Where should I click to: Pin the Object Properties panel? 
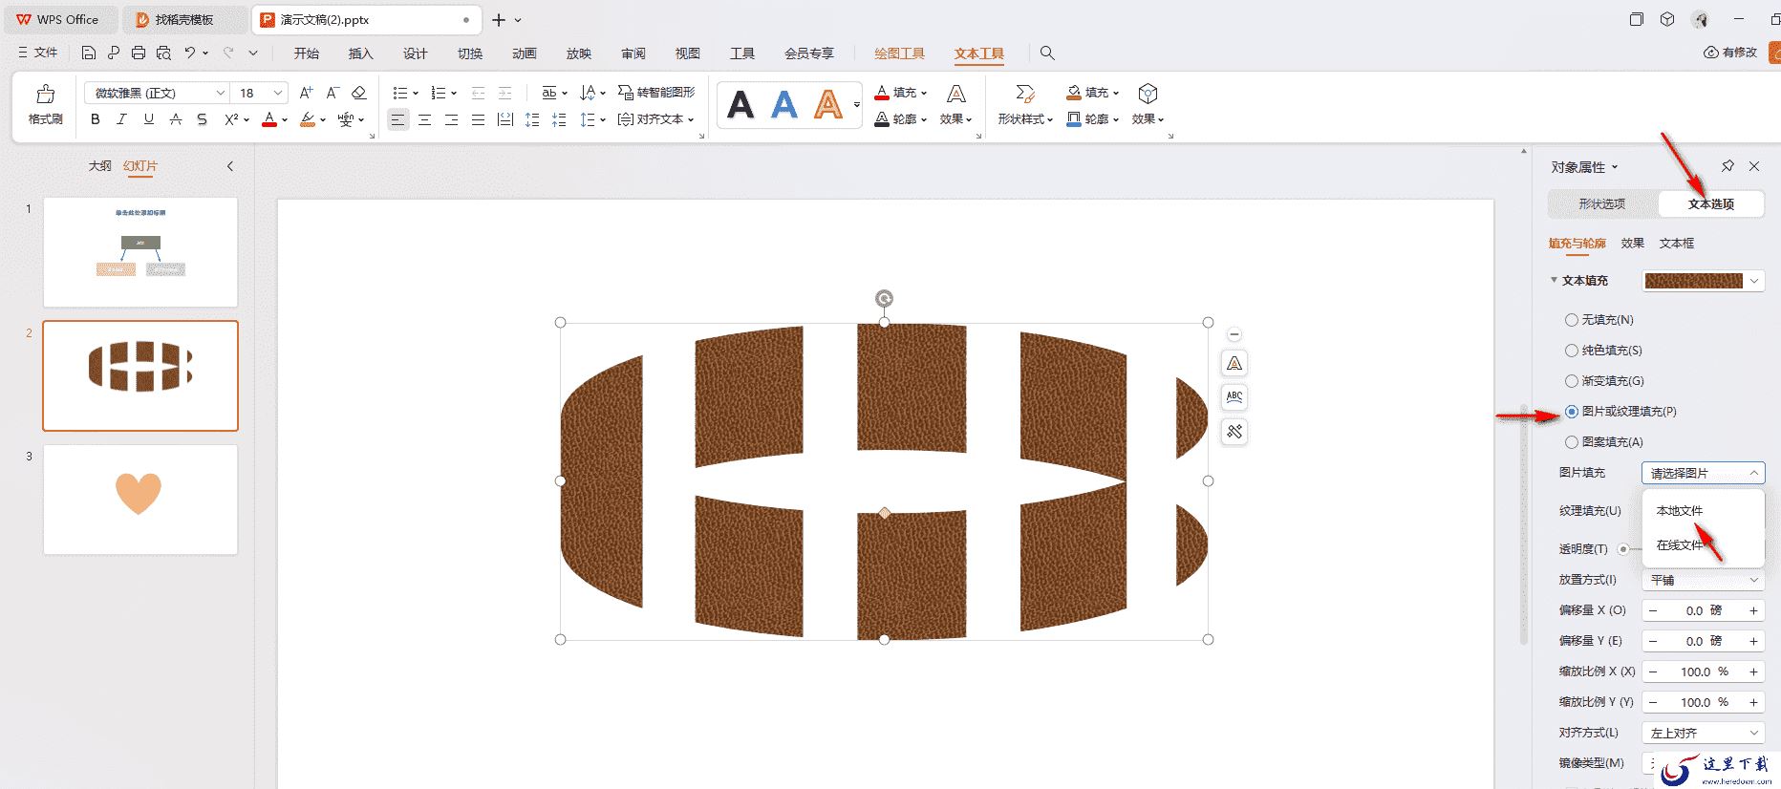(1727, 166)
